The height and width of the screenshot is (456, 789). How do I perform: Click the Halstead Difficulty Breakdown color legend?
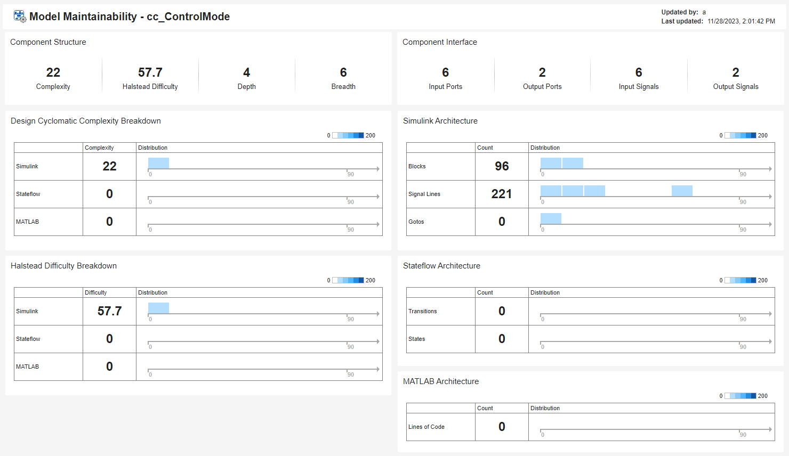[x=348, y=280]
